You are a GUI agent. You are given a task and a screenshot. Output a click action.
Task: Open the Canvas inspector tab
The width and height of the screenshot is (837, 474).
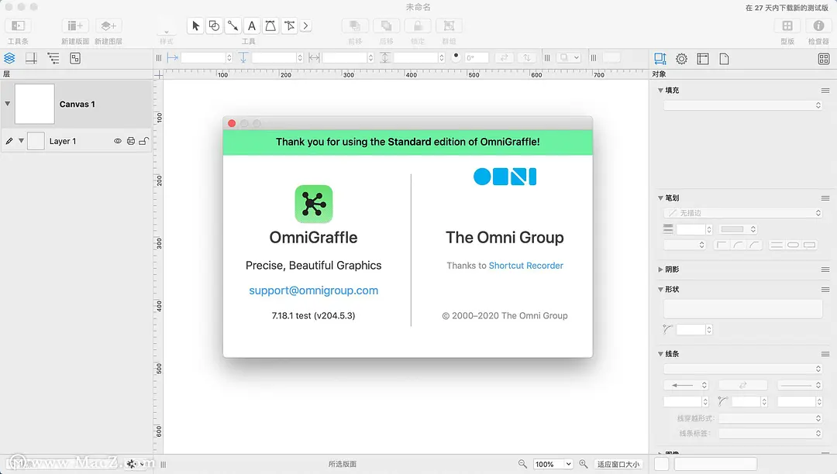[x=703, y=59]
